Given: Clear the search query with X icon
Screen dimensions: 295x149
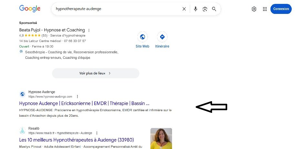Looking at the screenshot, I should click(x=184, y=9).
